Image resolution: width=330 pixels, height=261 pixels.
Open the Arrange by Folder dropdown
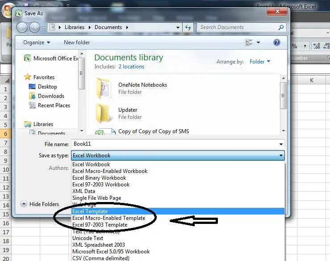(x=260, y=62)
